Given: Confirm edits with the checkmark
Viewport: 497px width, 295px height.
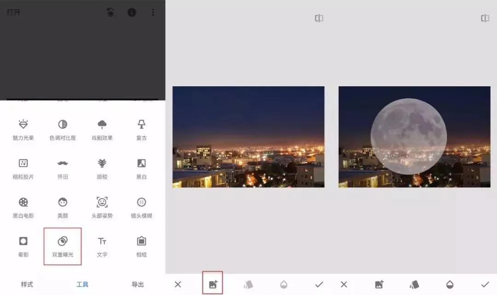Looking at the screenshot, I should click(x=319, y=284).
